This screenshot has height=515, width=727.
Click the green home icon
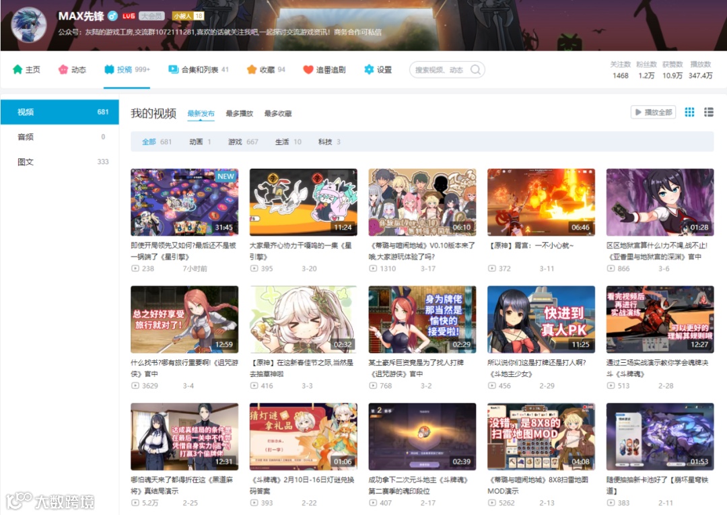[x=18, y=69]
